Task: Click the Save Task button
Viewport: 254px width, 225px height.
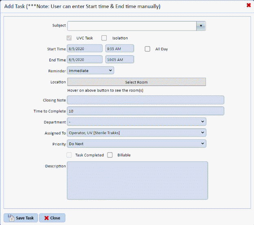Action: 21,218
